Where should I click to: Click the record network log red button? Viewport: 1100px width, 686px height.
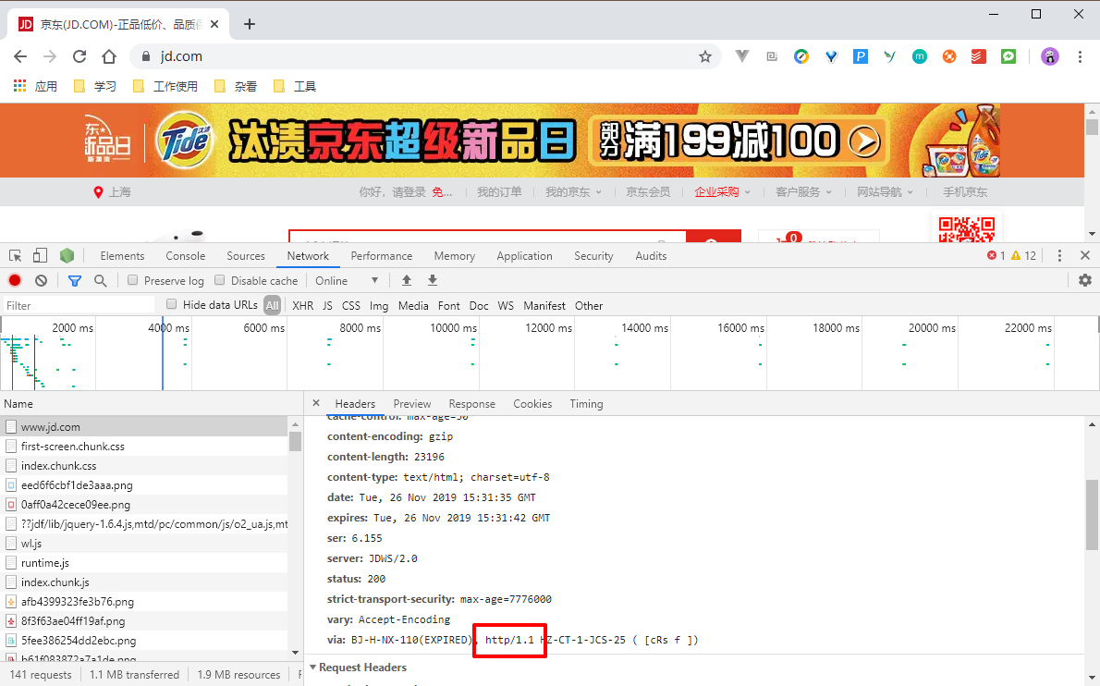coord(15,280)
